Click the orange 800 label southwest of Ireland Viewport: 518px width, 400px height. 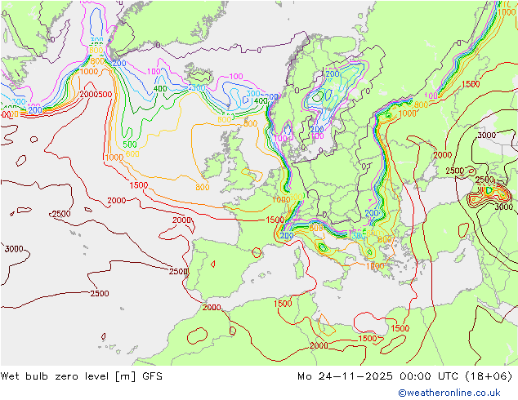coord(202,187)
